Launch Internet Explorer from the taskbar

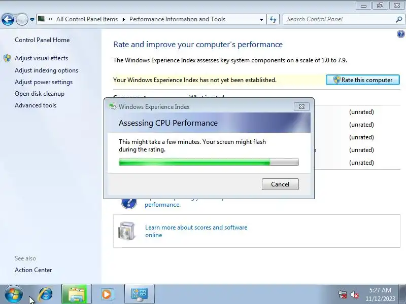[45, 294]
